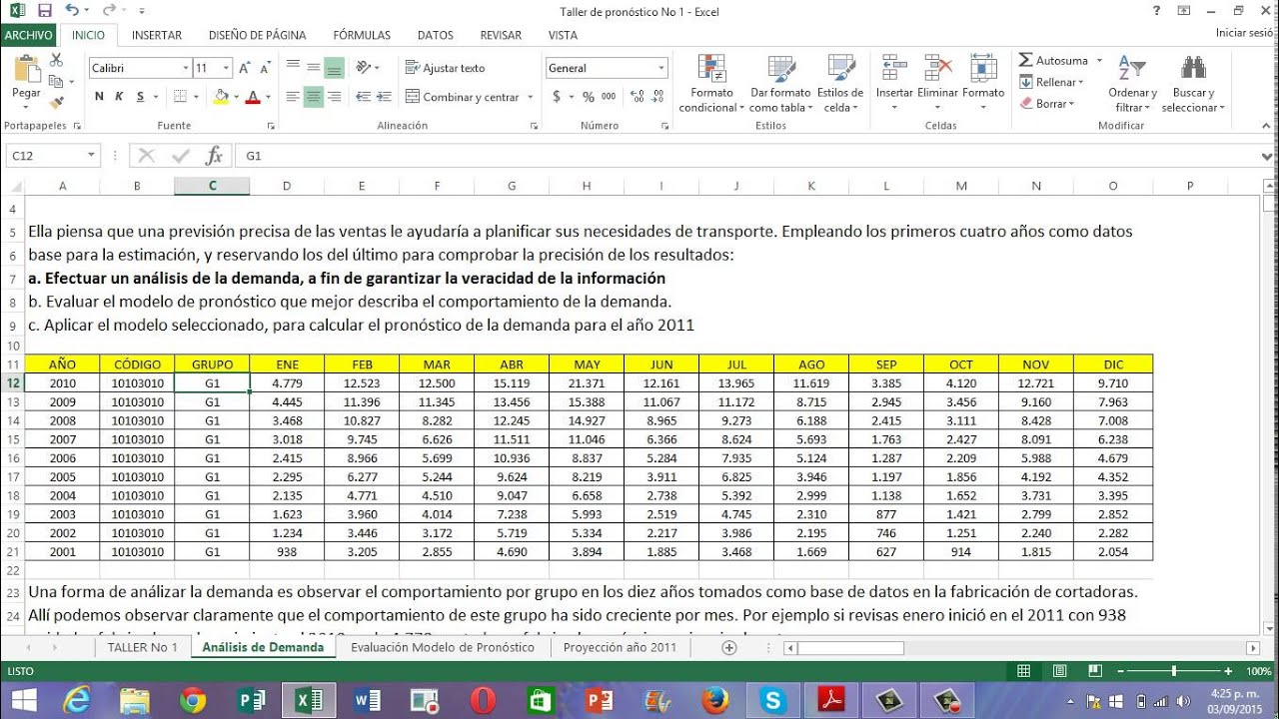The width and height of the screenshot is (1279, 719).
Task: Adjust the zoom slider in status bar
Action: pyautogui.click(x=1174, y=671)
